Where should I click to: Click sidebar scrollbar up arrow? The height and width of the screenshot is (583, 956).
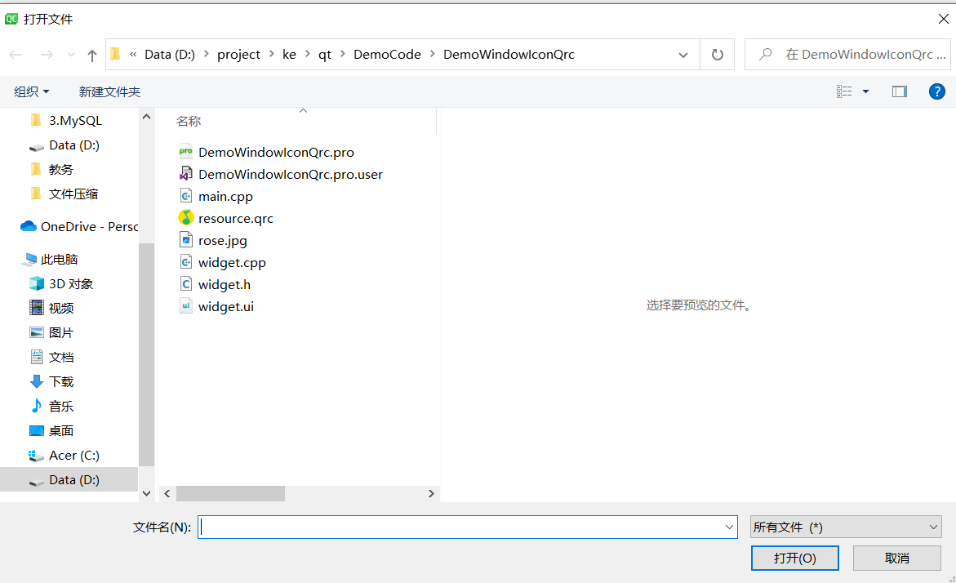tap(146, 117)
